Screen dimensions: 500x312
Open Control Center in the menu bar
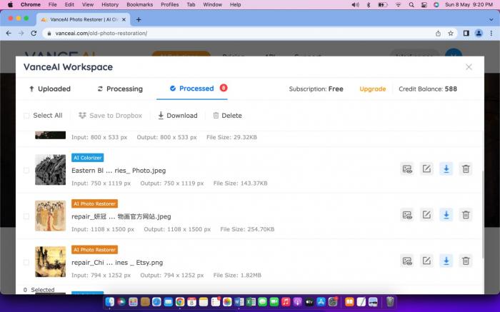click(424, 5)
